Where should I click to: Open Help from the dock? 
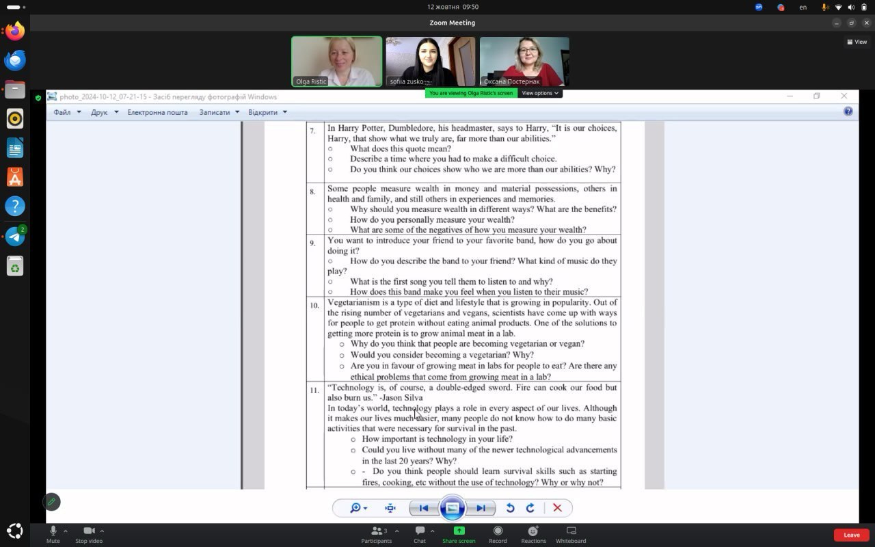(15, 206)
